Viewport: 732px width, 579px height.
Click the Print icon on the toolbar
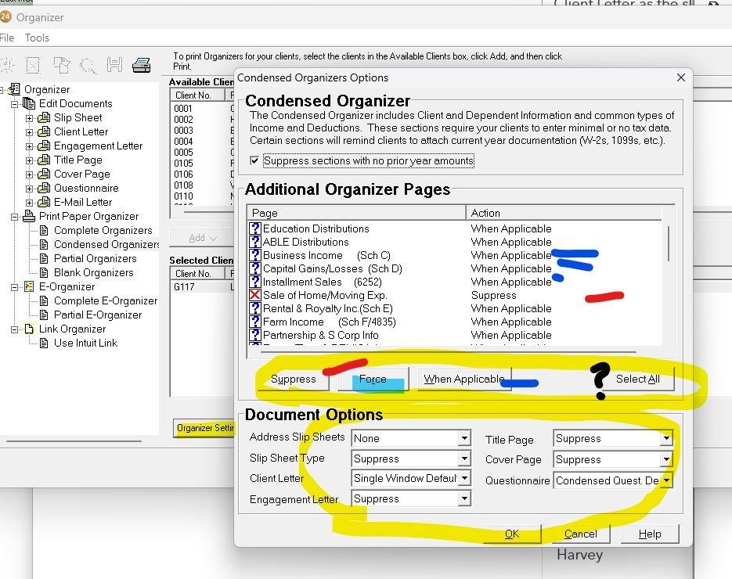coord(141,65)
